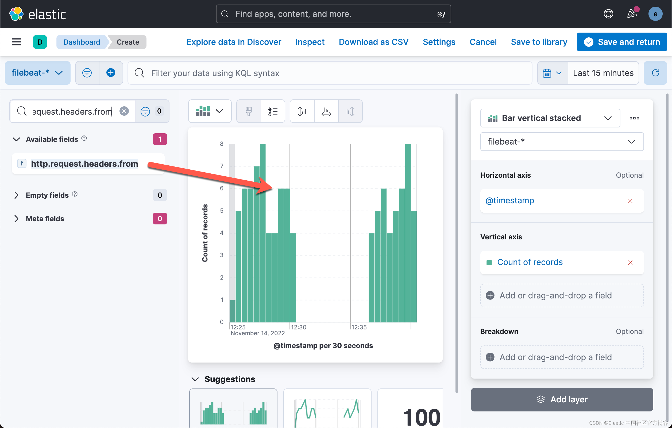Open the field filter-by-type icon
The height and width of the screenshot is (428, 672).
[x=145, y=111]
